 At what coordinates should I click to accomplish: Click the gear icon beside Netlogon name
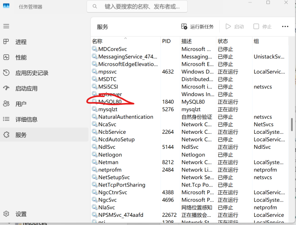pos(95,154)
